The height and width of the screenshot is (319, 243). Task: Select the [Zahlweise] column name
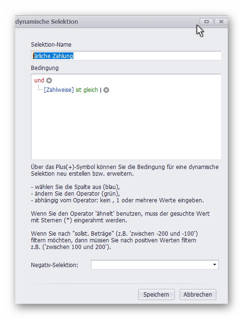59,90
